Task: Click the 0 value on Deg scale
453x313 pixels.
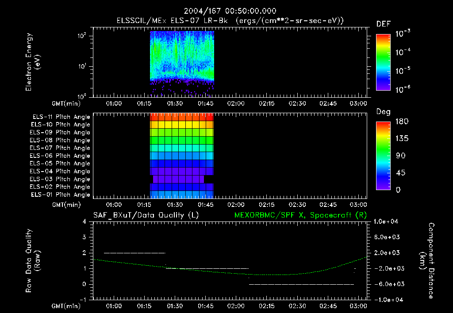Action: click(x=398, y=190)
